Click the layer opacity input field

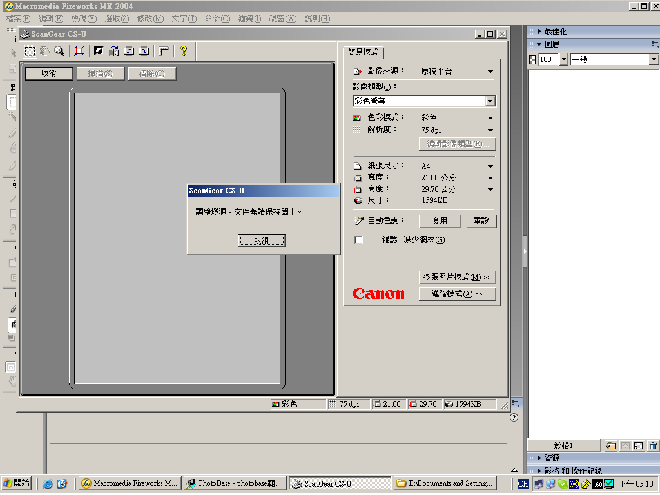pos(548,59)
